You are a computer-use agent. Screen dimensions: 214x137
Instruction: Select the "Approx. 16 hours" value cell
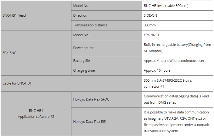[157, 70]
